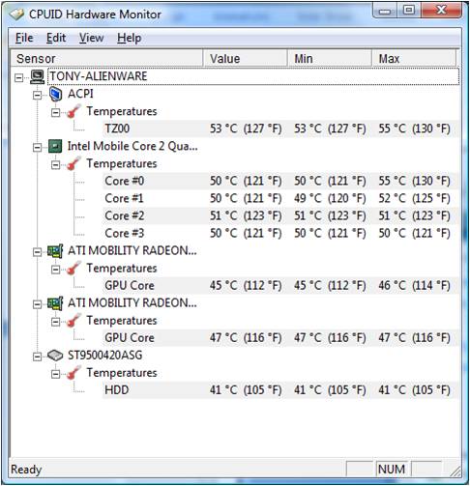Click the thermometer icon under ACPI
470x486 pixels.
[73, 112]
